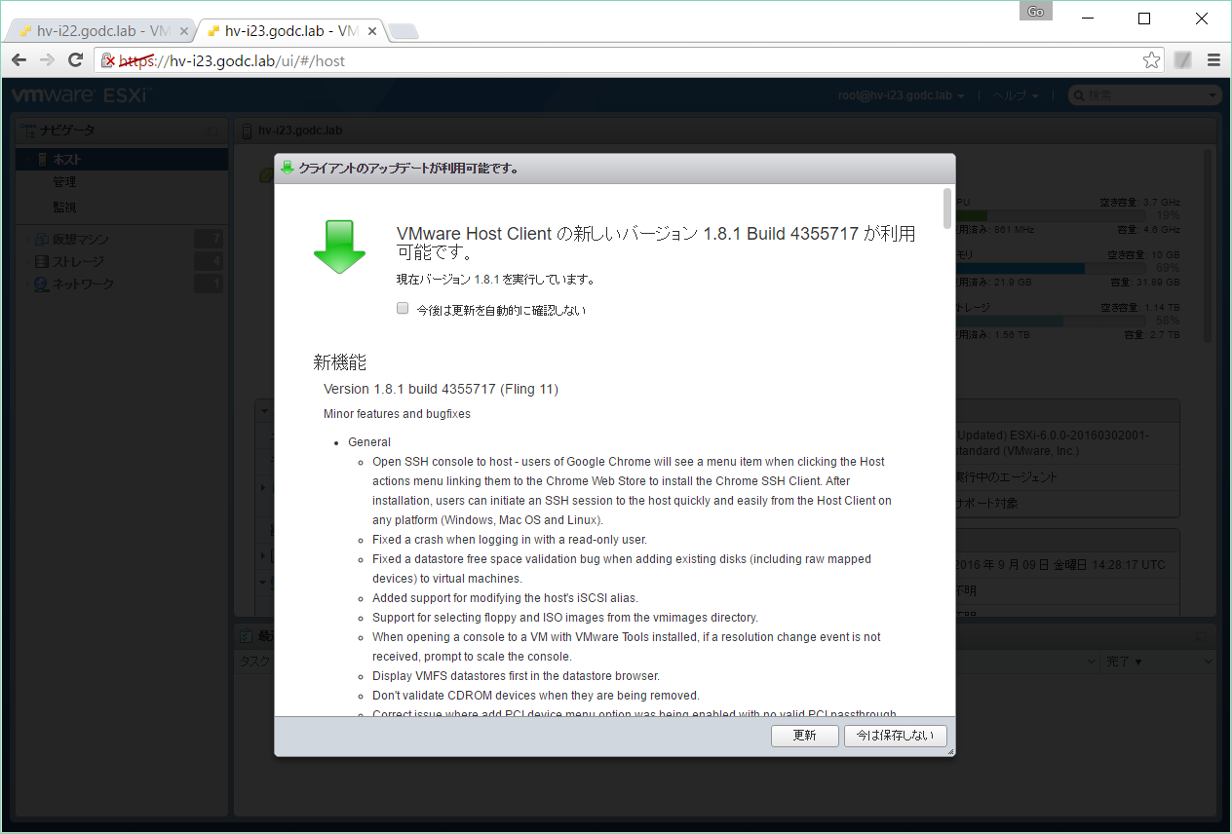1232x834 pixels.
Task: Click the 更新 update button
Action: [804, 736]
